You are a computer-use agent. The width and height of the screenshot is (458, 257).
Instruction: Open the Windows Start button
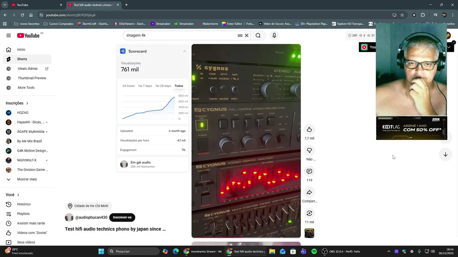[101, 251]
